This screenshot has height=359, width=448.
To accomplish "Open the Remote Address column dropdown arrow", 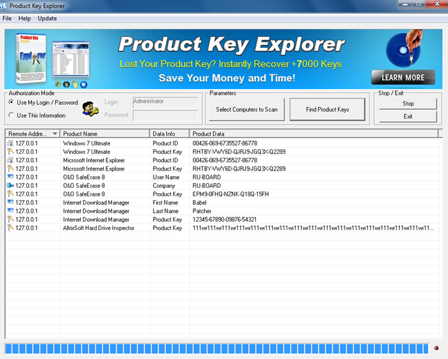I will coord(55,134).
